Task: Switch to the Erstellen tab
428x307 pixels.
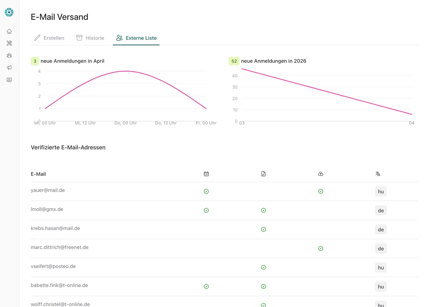Action: point(49,38)
